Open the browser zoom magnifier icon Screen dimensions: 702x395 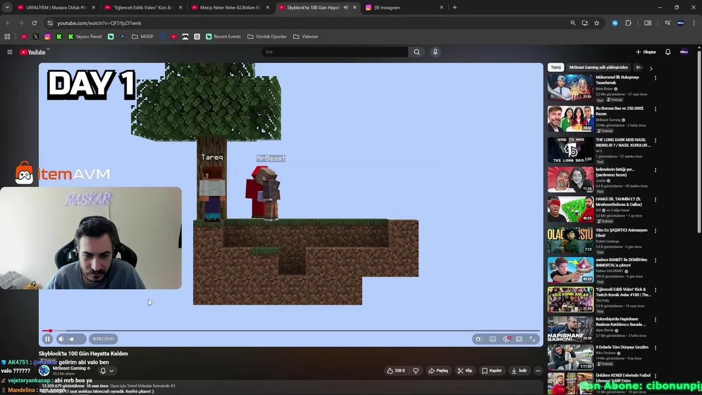click(x=573, y=23)
